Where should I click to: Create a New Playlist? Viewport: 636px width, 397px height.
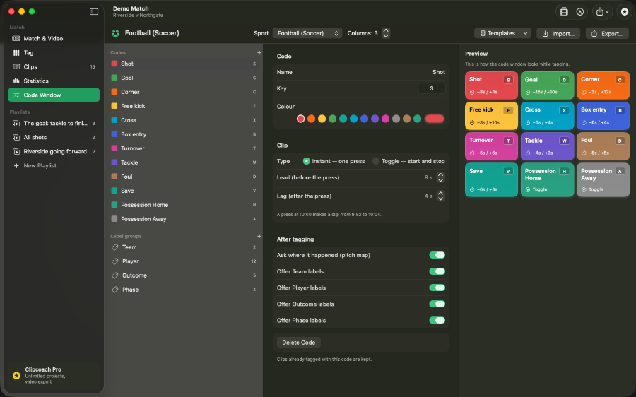[x=54, y=165]
